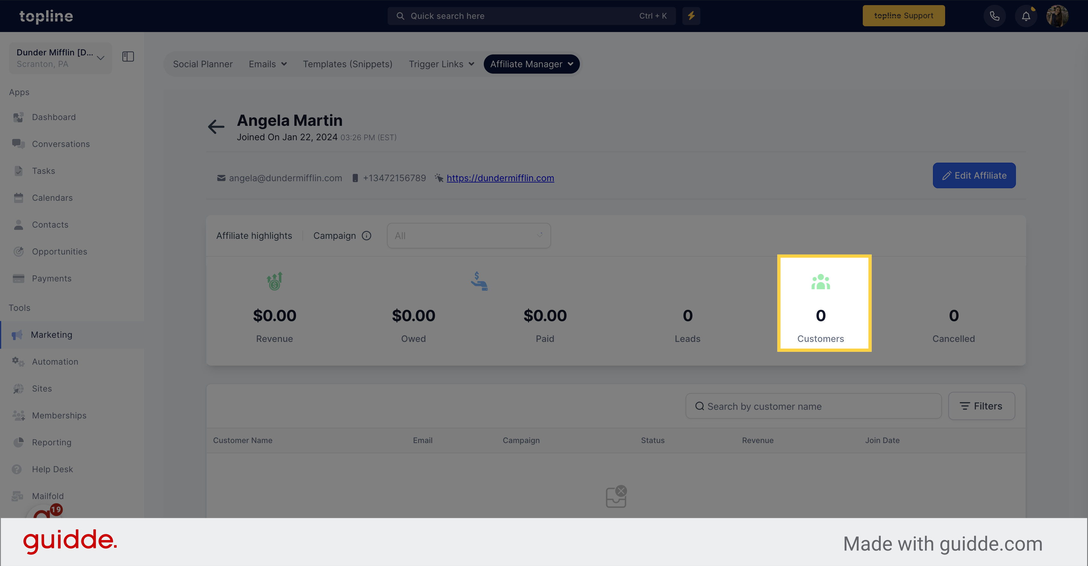Click the Paid amount $0.00
Screen dimensions: 1088x566
pos(545,316)
